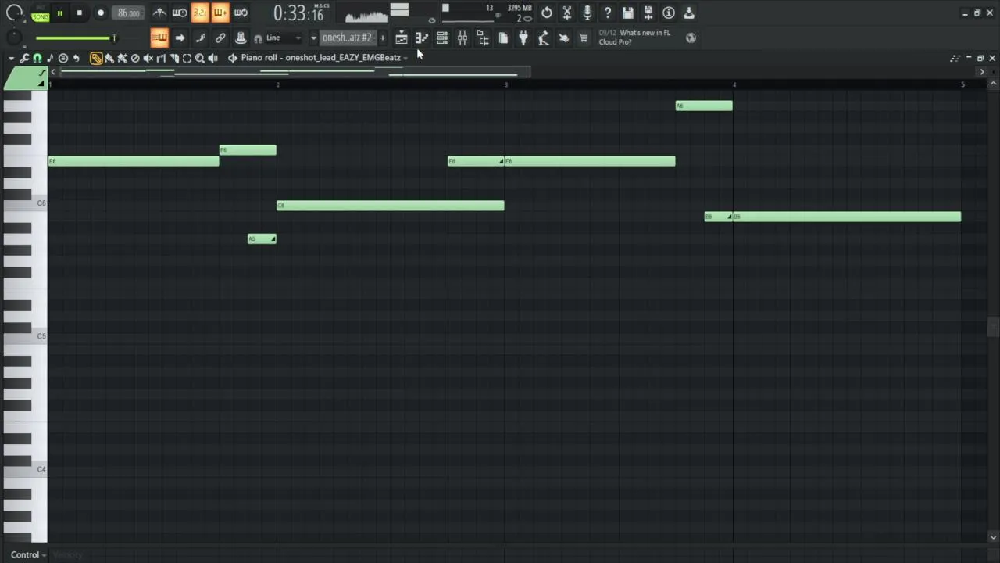This screenshot has height=563, width=1000.
Task: Click the tempo field showing 86.000
Action: pyautogui.click(x=128, y=13)
